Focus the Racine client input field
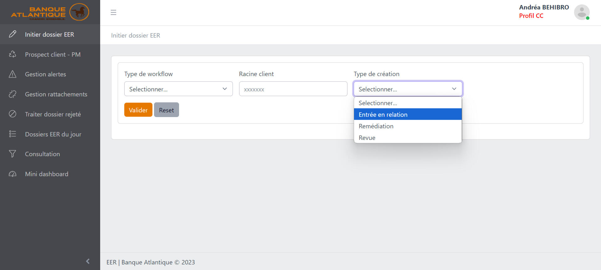The width and height of the screenshot is (601, 270). 293,89
